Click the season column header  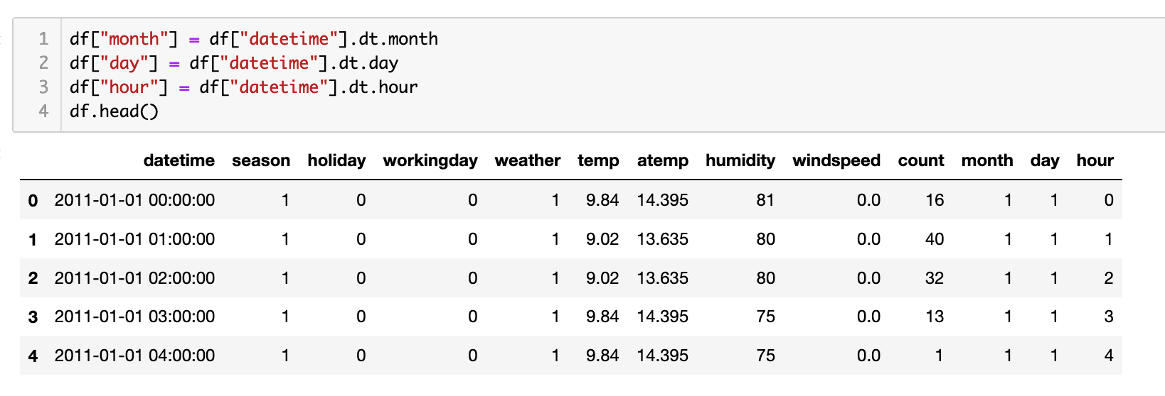pos(260,160)
